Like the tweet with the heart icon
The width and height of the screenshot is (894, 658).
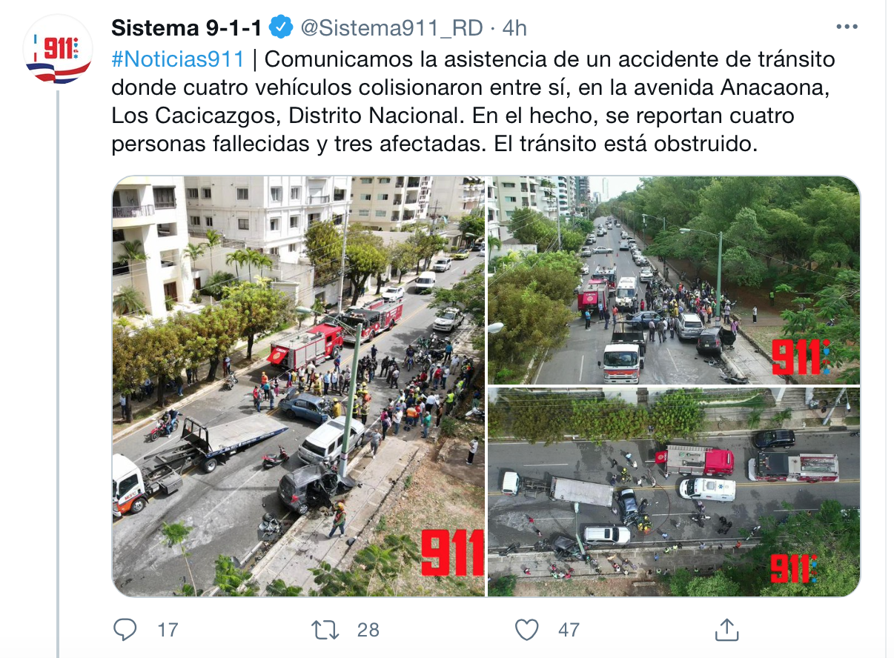(x=526, y=630)
